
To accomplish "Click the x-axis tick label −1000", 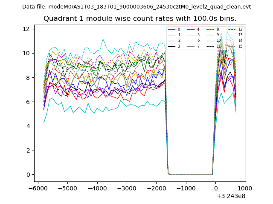I will click(x=186, y=188).
